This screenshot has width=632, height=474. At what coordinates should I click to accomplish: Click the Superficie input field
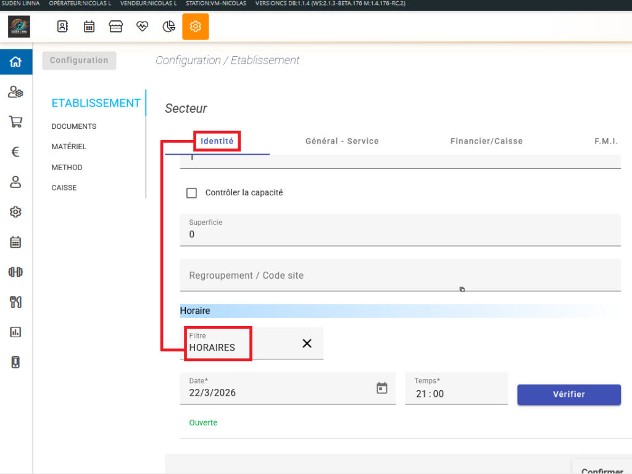[x=400, y=234]
